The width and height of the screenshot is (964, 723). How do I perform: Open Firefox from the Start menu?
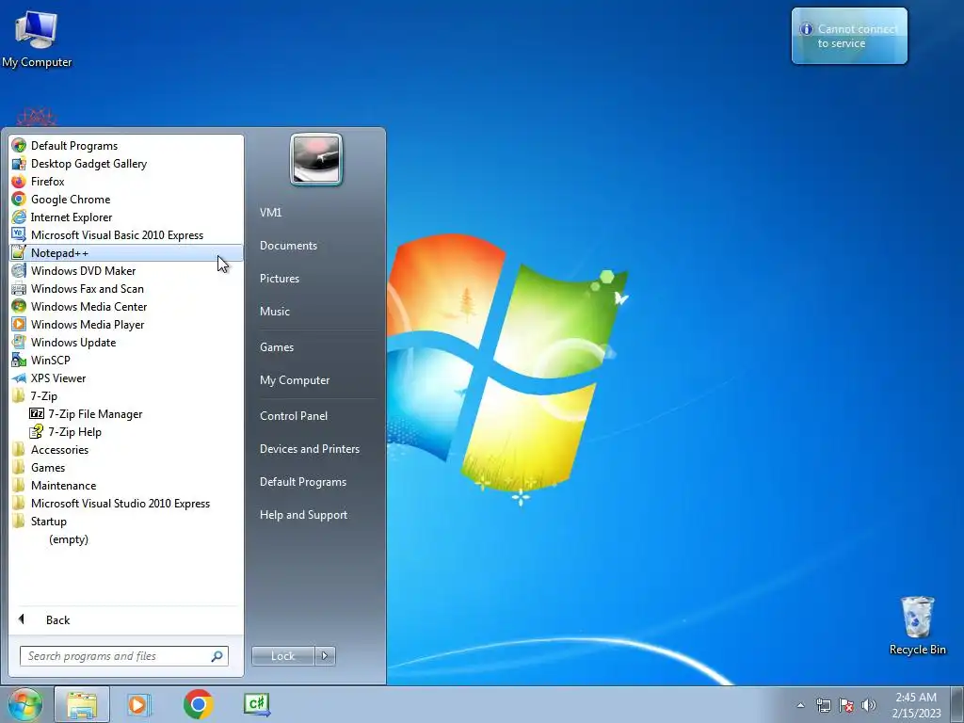point(126,182)
